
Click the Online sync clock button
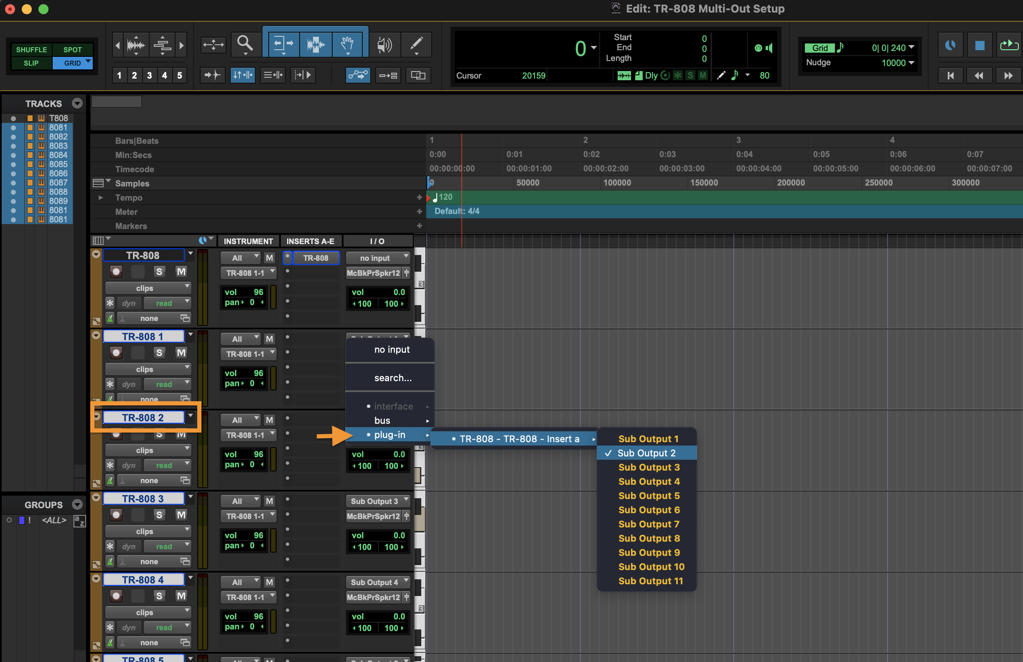pyautogui.click(x=950, y=45)
